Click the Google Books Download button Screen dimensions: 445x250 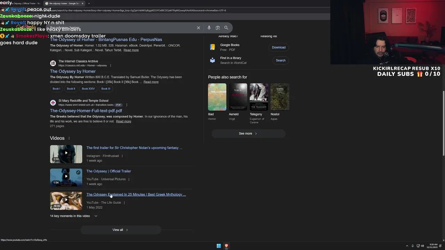pos(278,47)
